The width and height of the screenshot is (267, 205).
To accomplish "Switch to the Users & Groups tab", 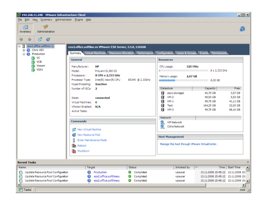I will point(186,53).
